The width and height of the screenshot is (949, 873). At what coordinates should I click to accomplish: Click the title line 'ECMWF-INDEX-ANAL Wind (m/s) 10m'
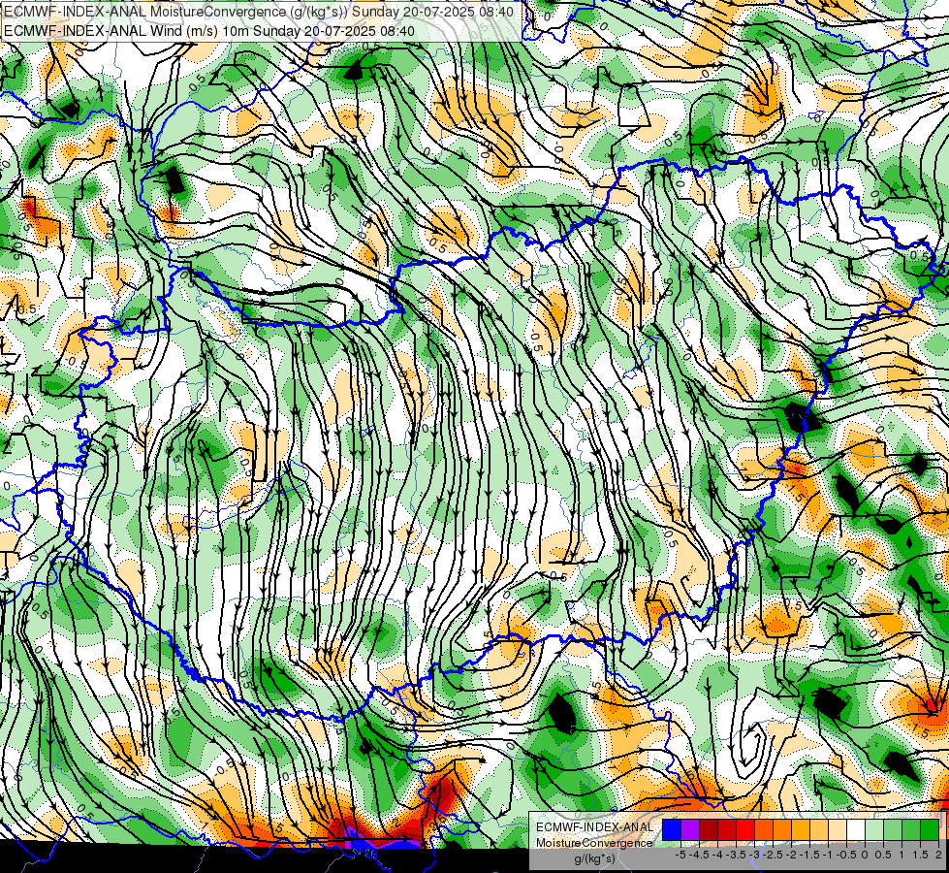126,30
